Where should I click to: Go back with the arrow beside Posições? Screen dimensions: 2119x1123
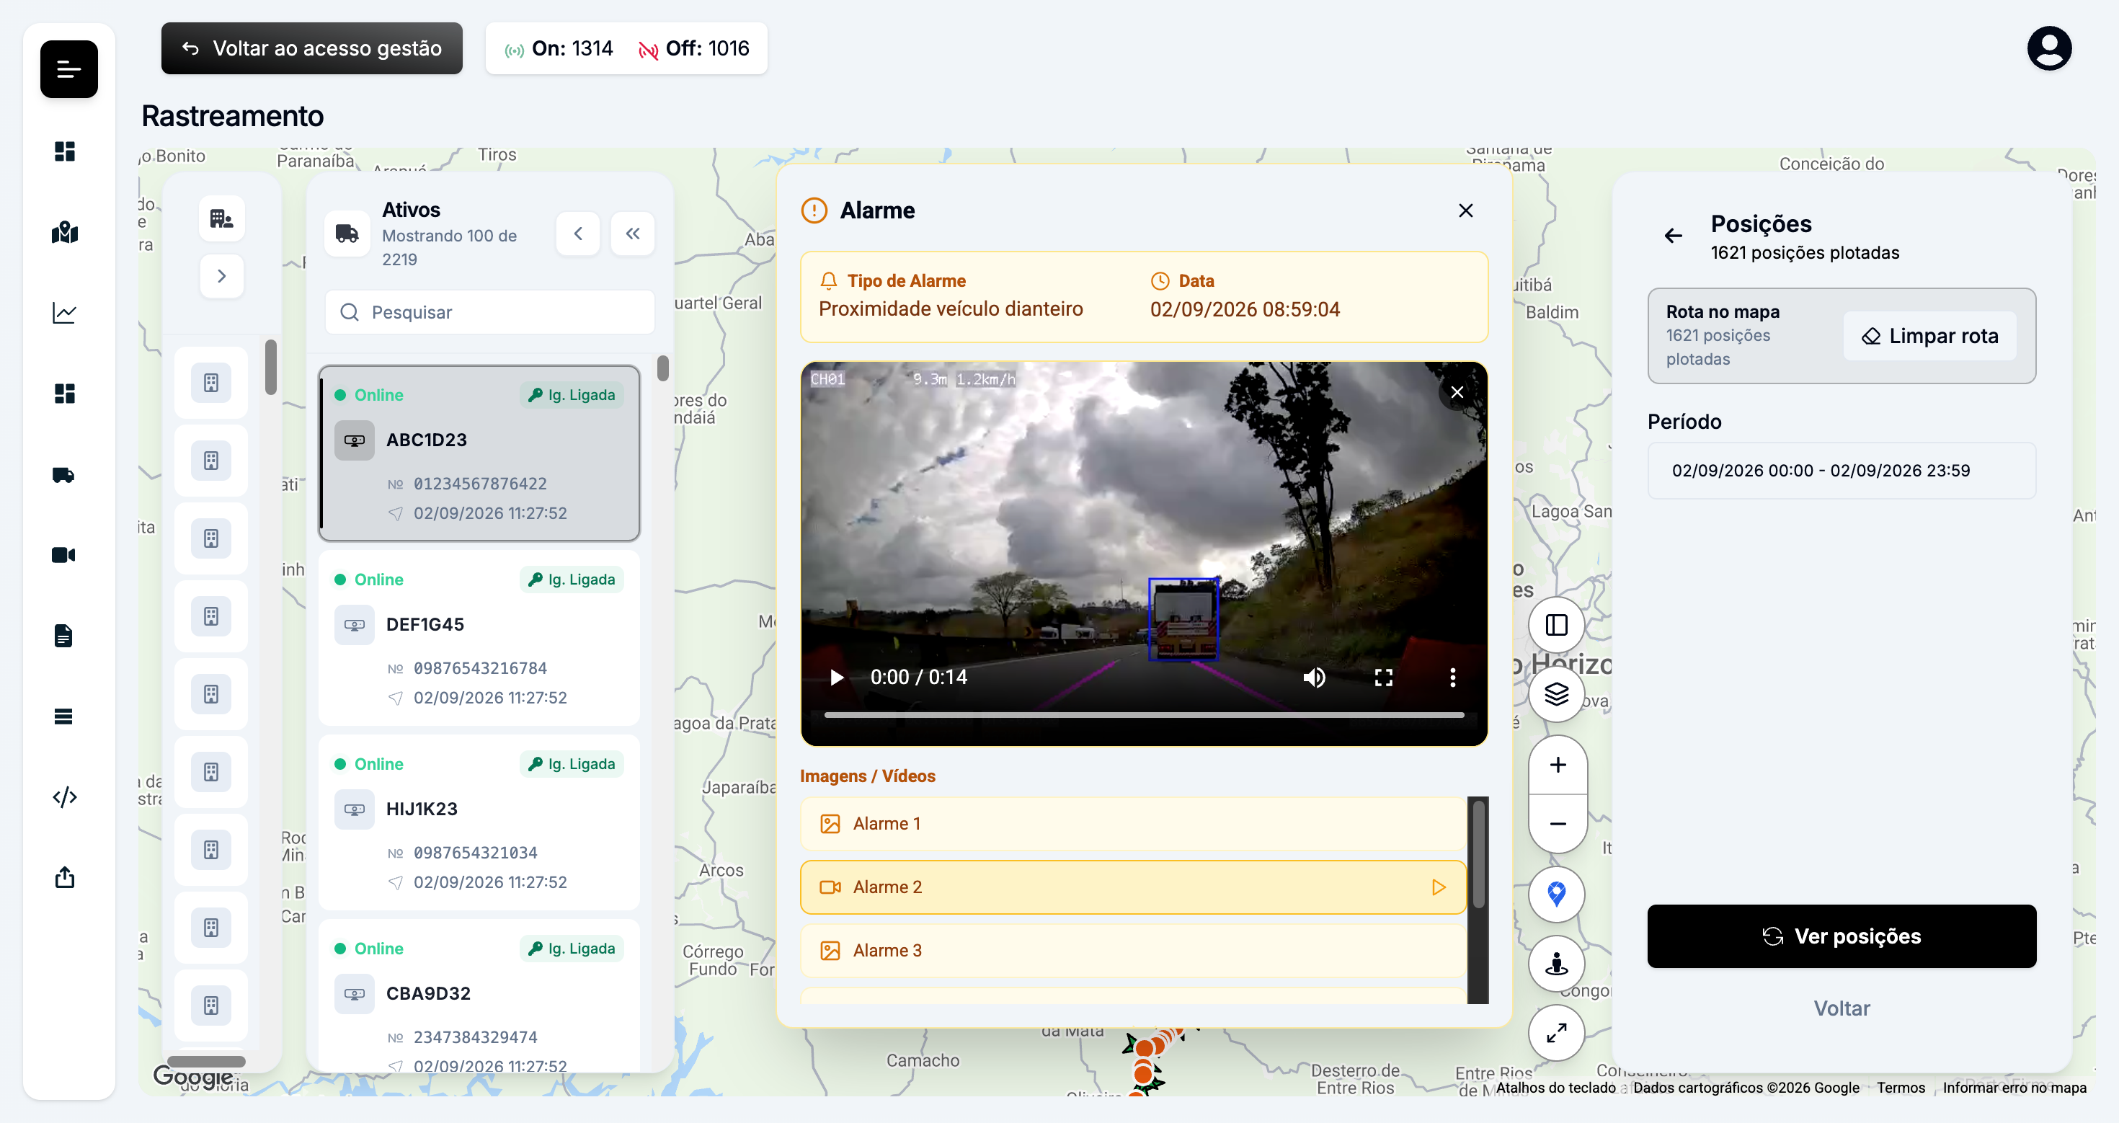1673,236
